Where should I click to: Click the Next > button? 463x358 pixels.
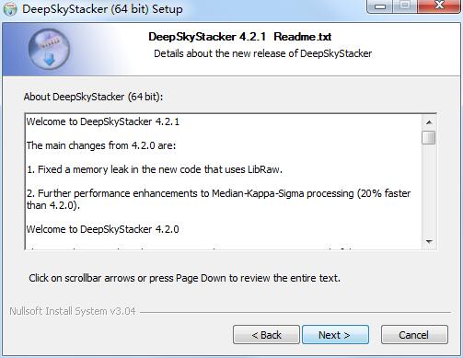pyautogui.click(x=335, y=335)
